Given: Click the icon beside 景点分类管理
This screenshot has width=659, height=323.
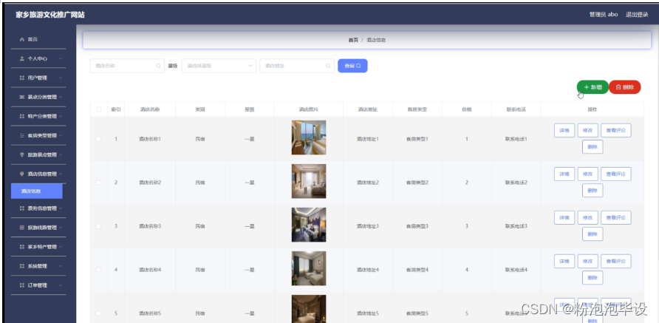Looking at the screenshot, I should pos(22,97).
